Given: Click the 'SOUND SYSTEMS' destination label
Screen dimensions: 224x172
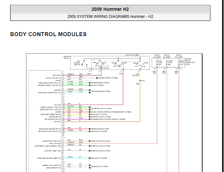Looking at the screenshot, I should pyautogui.click(x=97, y=85).
